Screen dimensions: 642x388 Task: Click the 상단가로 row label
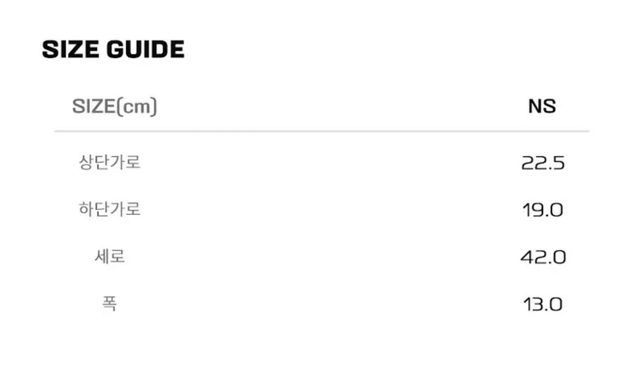[110, 162]
